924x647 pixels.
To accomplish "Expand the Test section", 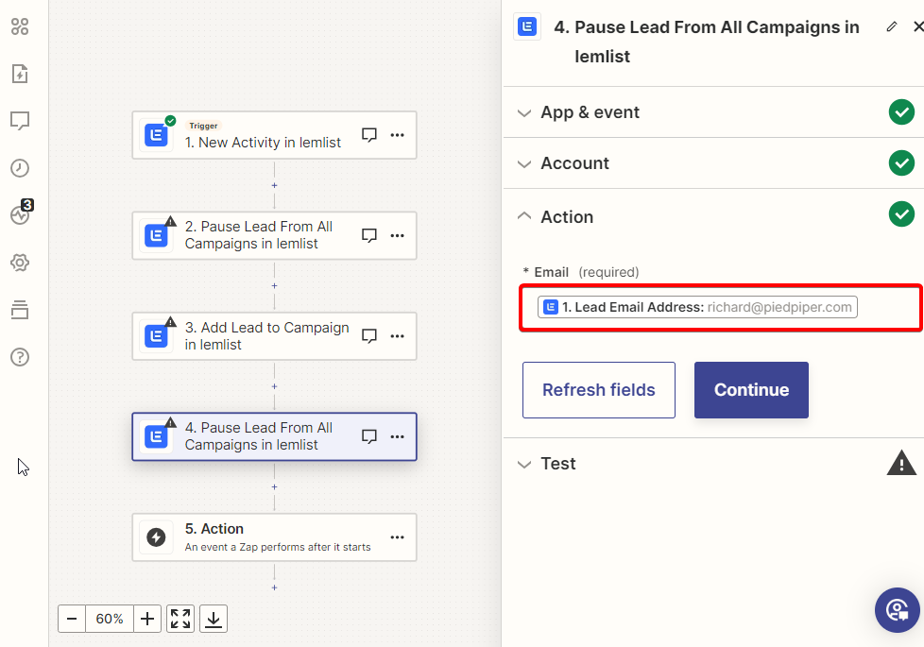I will 713,464.
